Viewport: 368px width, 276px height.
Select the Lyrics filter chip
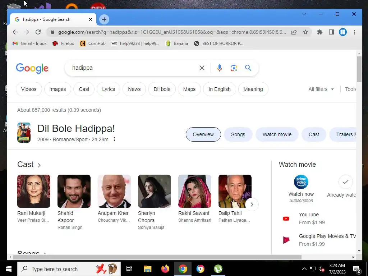pos(109,89)
